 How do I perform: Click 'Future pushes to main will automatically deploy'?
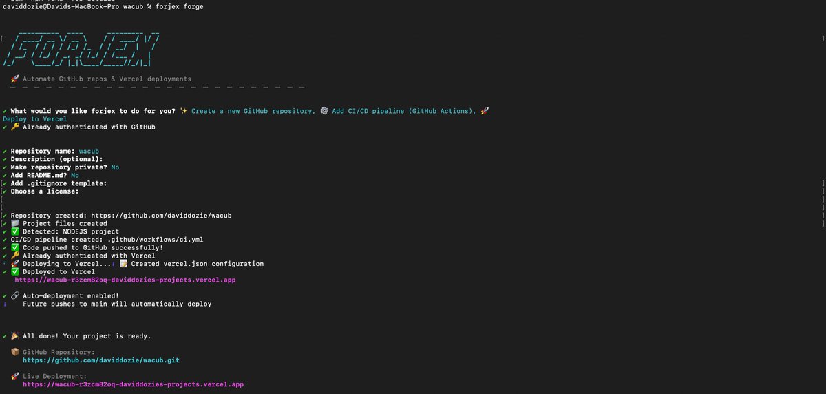pos(117,304)
